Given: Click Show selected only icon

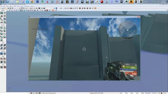Looking at the screenshot, I should coord(2,59).
